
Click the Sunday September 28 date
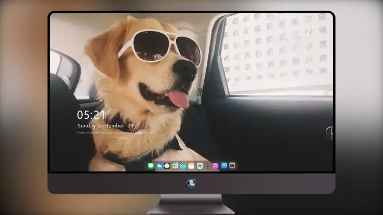click(105, 126)
